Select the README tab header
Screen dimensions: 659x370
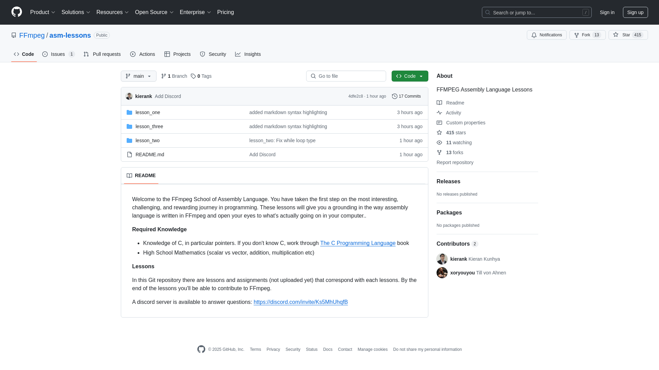141,175
